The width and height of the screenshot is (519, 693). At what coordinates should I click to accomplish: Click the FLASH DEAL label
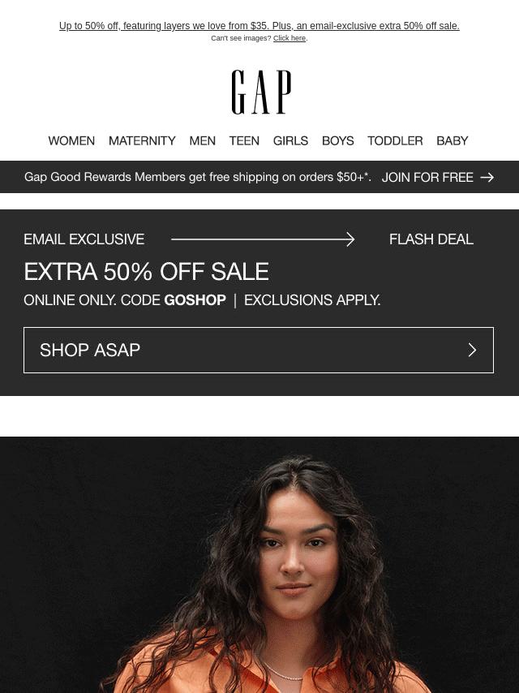click(431, 239)
